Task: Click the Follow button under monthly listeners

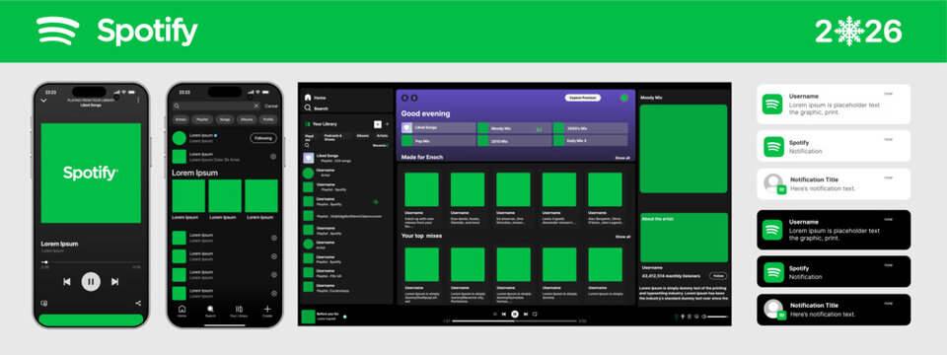Action: point(718,275)
